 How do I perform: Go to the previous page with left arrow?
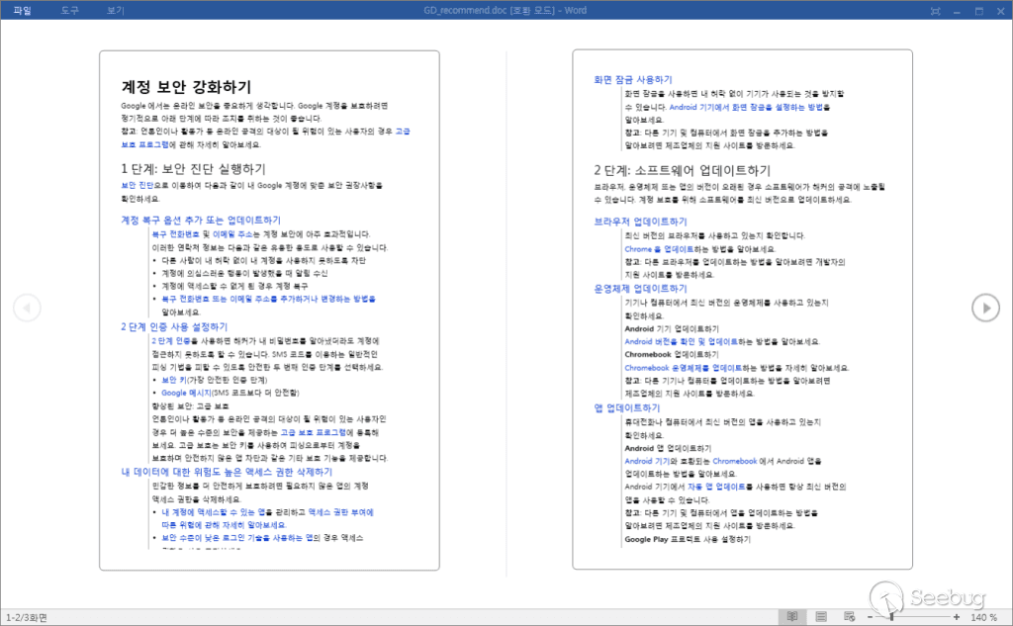[27, 309]
